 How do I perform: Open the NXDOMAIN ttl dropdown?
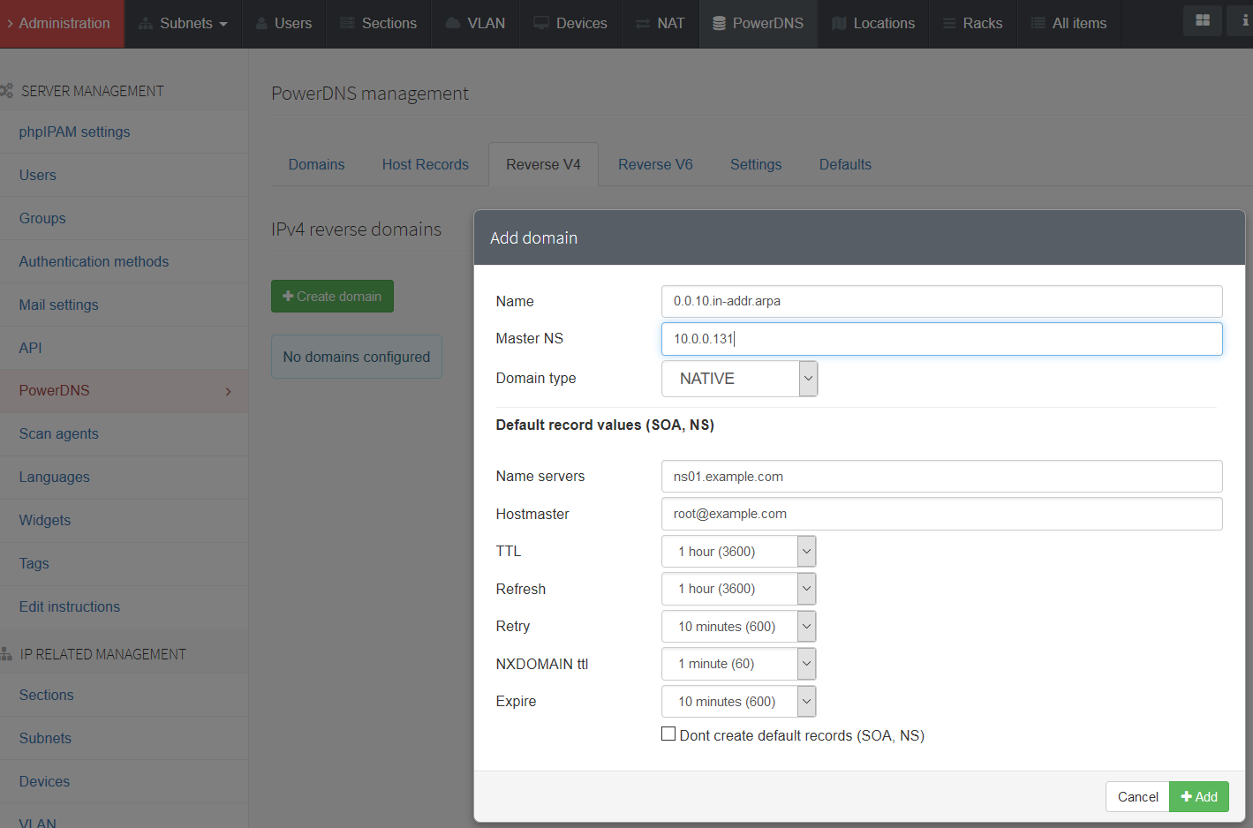(x=738, y=664)
